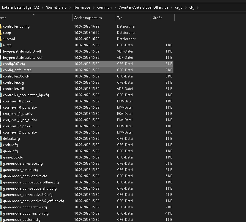Click the EKV-Datei type of cpu_level_0_pc.ekv
The width and height of the screenshot is (246, 222).
click(125, 101)
